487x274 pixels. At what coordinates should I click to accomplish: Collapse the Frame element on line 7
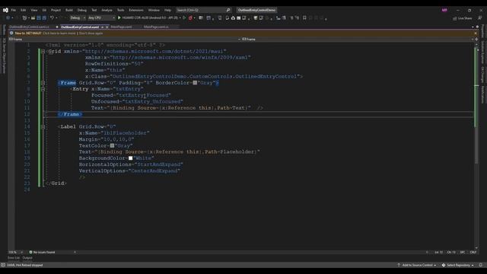coord(43,83)
